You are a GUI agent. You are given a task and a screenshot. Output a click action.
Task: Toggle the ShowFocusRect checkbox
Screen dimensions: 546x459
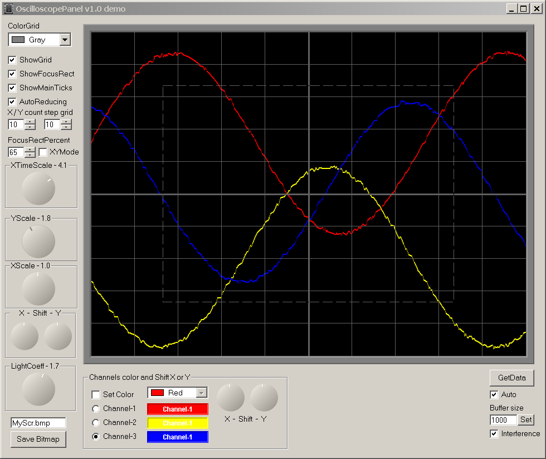(x=12, y=74)
